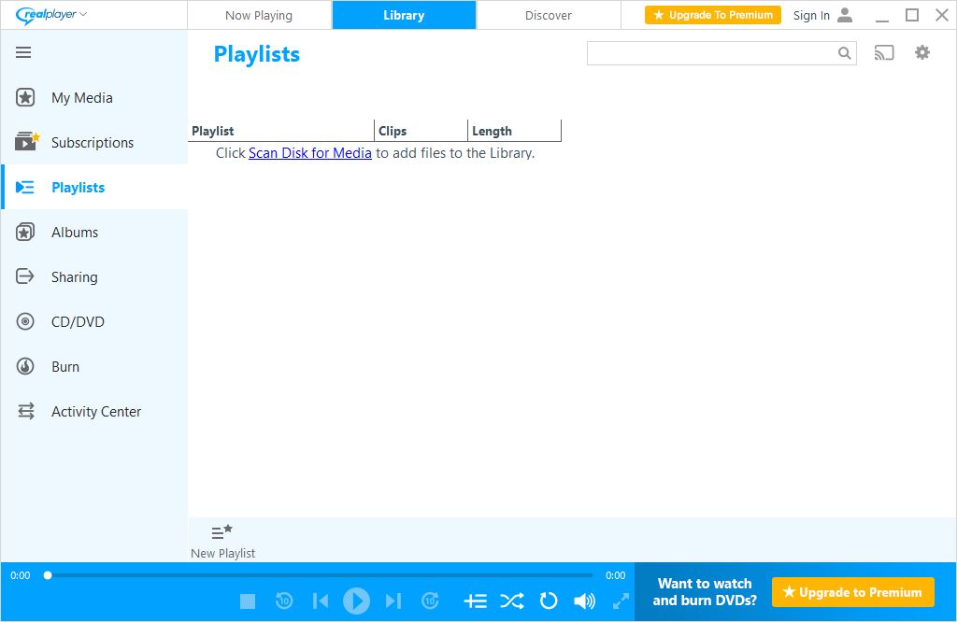Click rewind 10 seconds button
Image resolution: width=957 pixels, height=622 pixels.
pos(284,601)
